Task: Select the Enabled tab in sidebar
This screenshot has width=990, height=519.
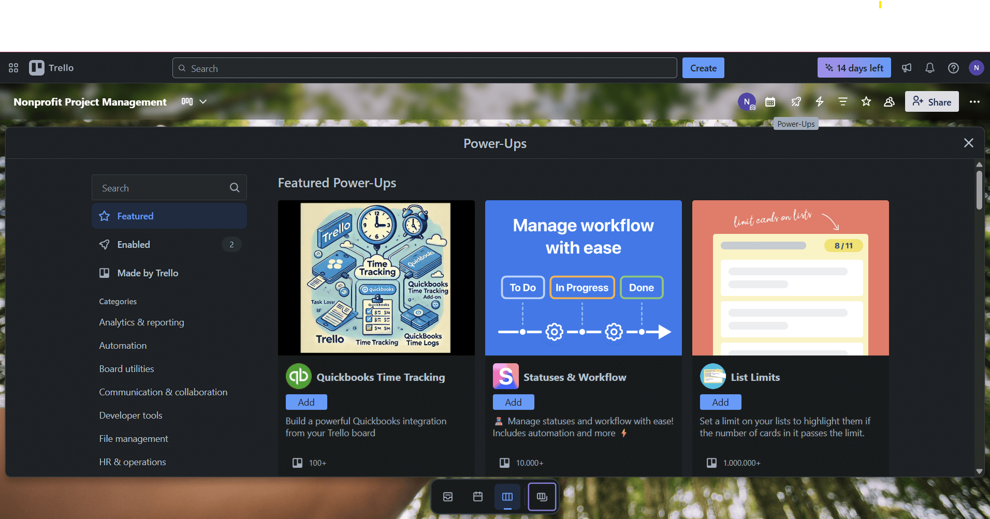Action: pos(169,244)
